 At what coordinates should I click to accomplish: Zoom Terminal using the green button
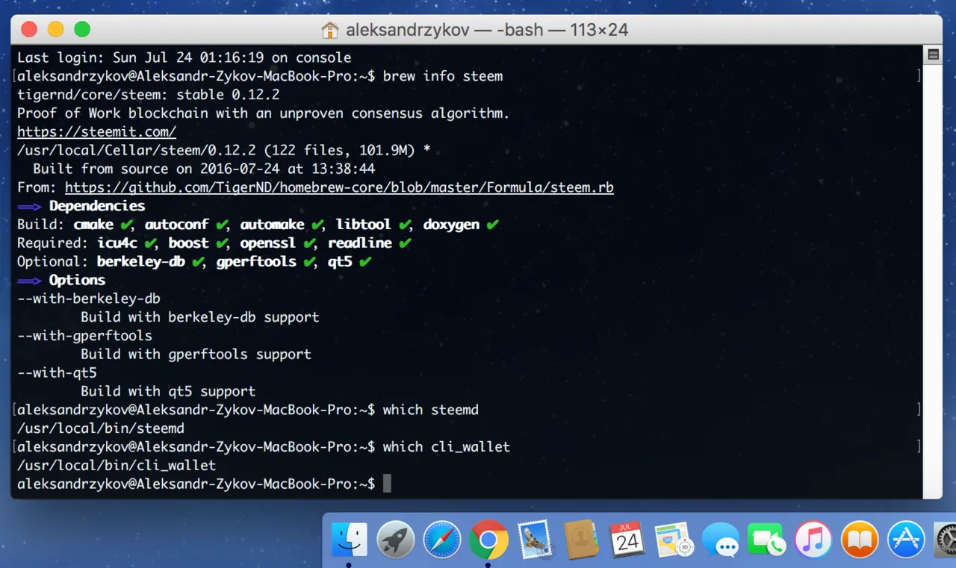point(82,30)
